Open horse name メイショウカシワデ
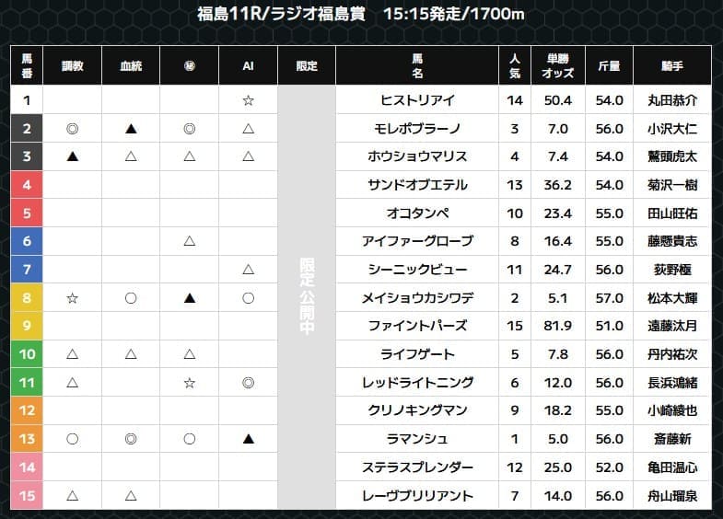 click(417, 298)
